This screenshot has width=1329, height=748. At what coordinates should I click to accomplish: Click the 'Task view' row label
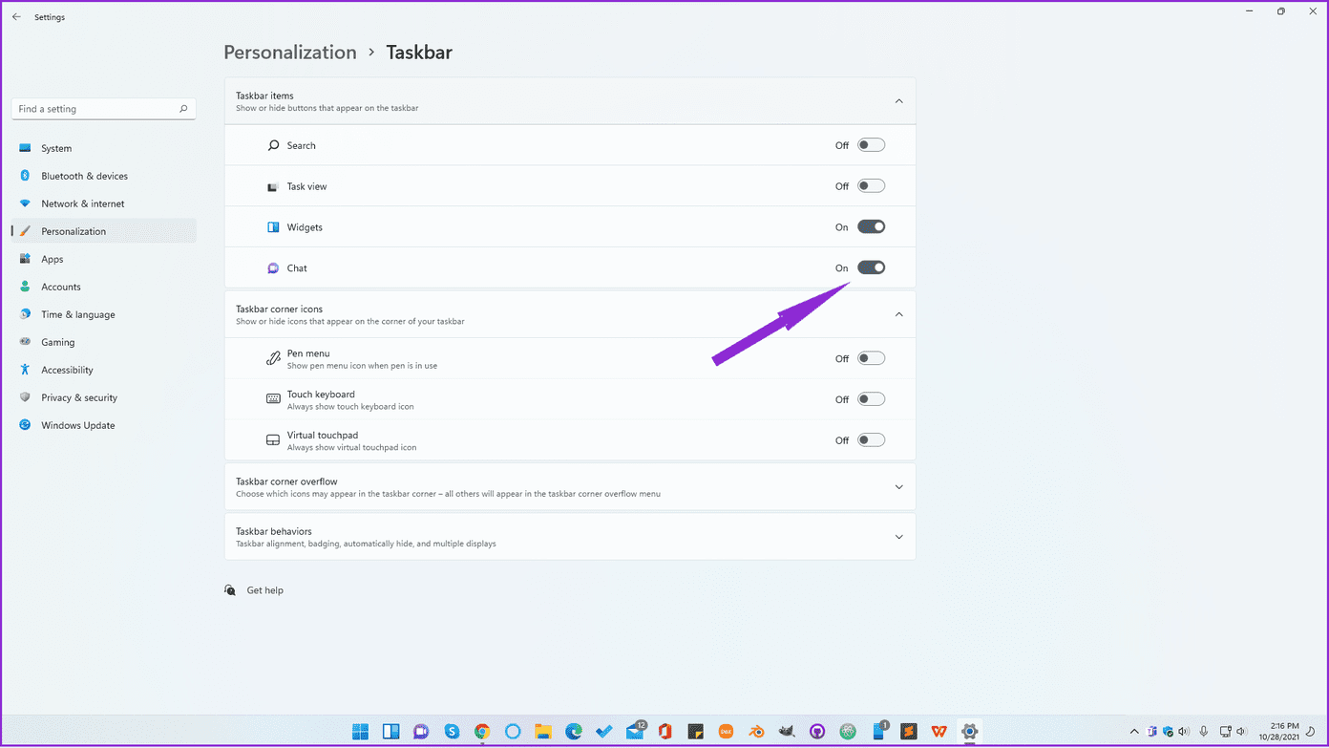click(x=307, y=186)
